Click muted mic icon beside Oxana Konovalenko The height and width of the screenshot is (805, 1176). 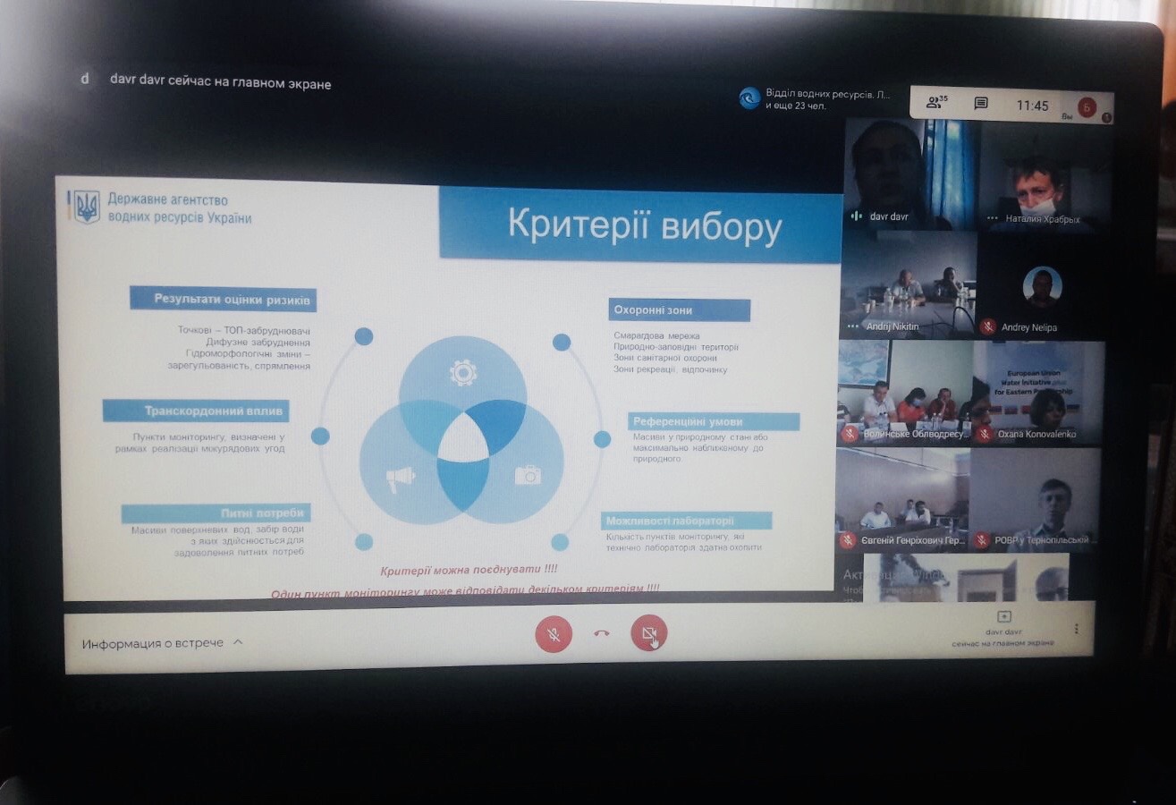click(x=985, y=435)
